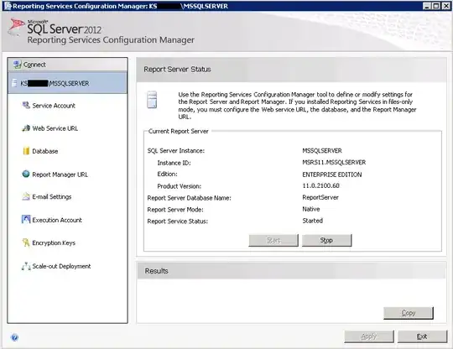Click the Connect button in the sidebar
The image size is (453, 349).
68,65
